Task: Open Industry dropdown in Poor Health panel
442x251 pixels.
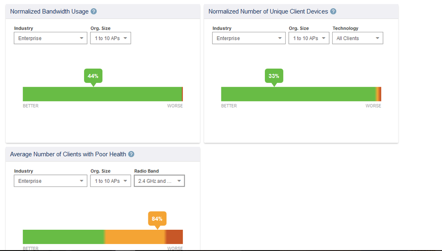Action: (x=50, y=181)
